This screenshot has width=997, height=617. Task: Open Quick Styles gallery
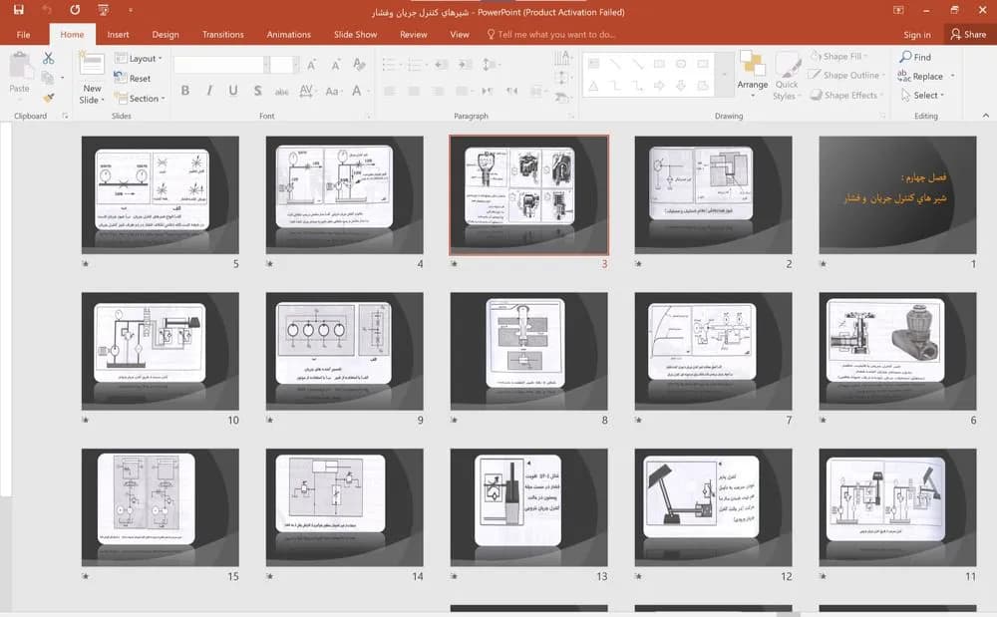(787, 76)
